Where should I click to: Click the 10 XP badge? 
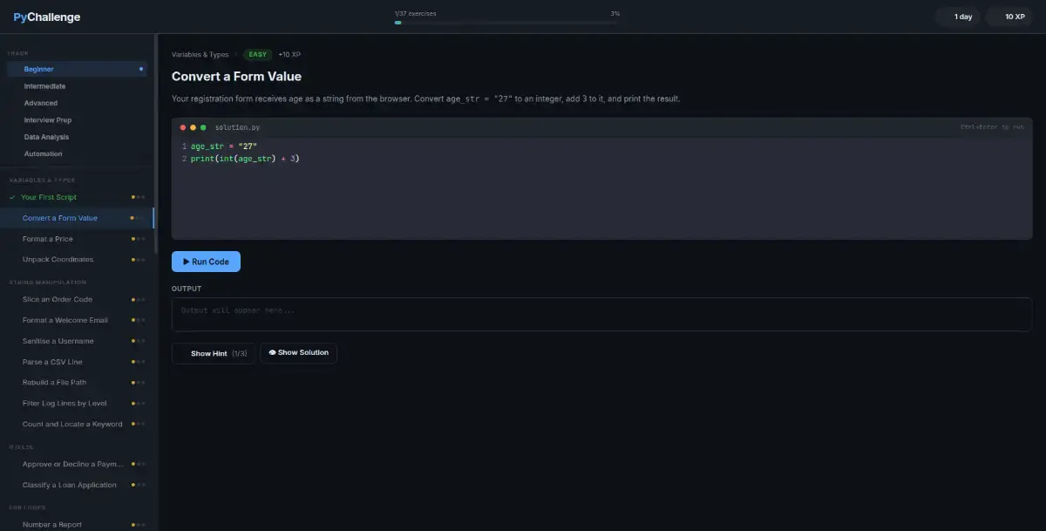pos(1009,17)
